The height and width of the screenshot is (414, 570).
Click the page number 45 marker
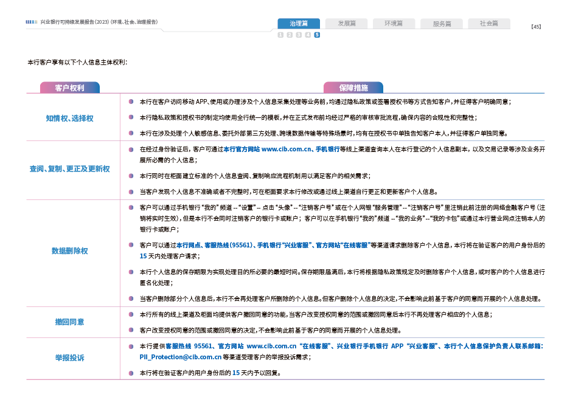pos(536,27)
